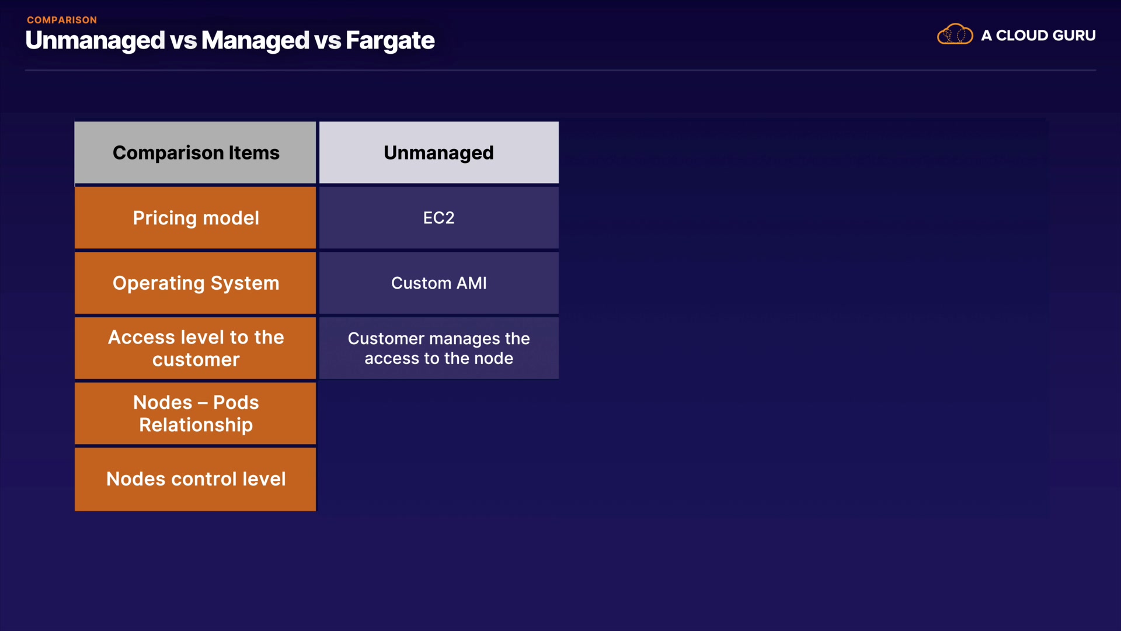
Task: Click the horizontal divider line under the title
Action: tap(560, 70)
